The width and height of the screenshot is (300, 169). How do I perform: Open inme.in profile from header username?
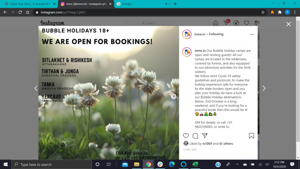click(199, 34)
